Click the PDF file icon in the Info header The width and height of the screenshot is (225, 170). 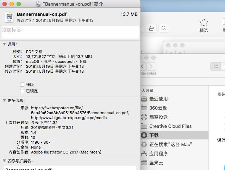[9, 17]
